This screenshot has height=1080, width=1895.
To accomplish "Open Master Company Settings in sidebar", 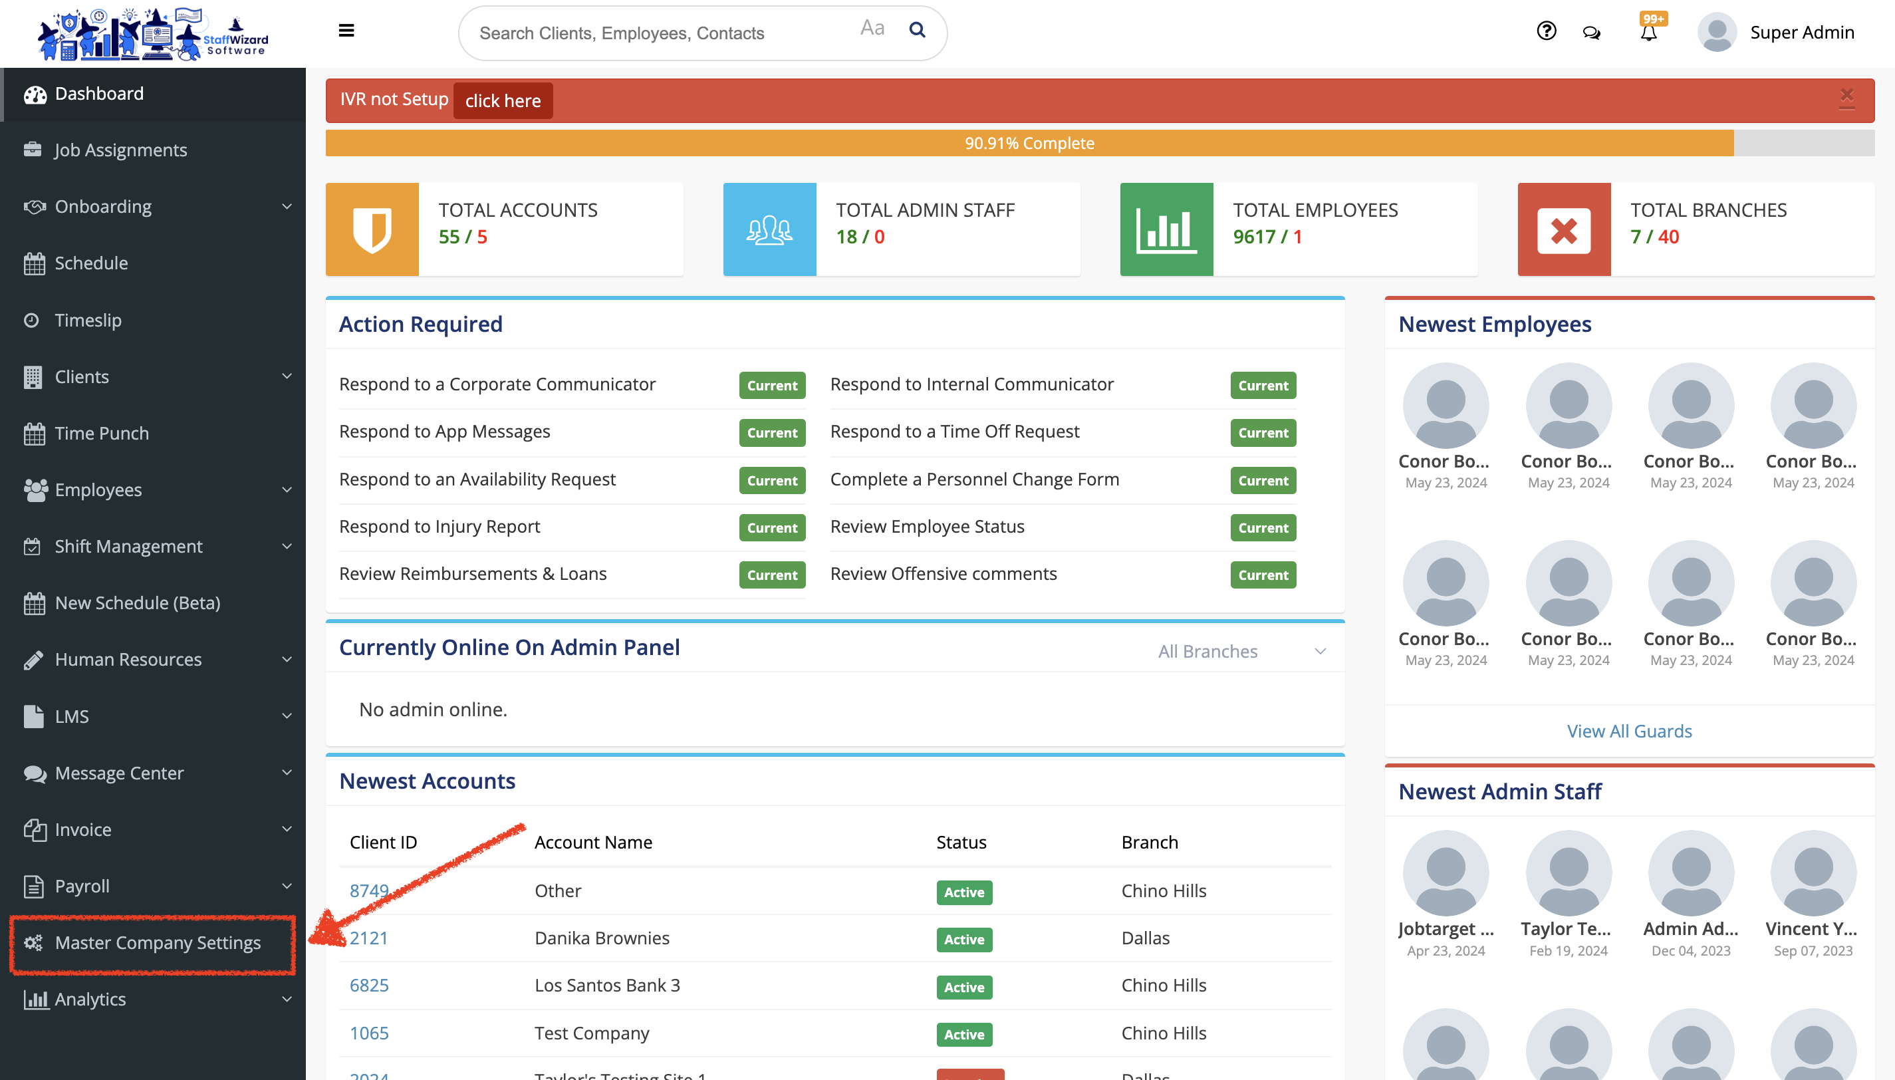I will click(157, 943).
